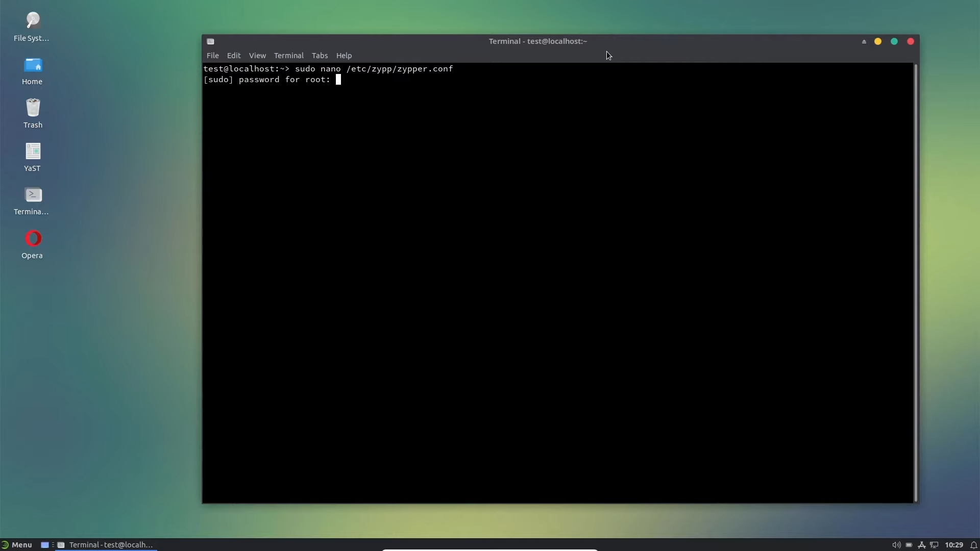
Task: Open the network/display icon in the tray
Action: [934, 545]
